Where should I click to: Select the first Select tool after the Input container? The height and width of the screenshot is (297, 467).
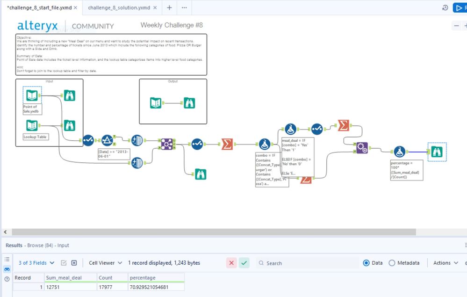[88, 140]
